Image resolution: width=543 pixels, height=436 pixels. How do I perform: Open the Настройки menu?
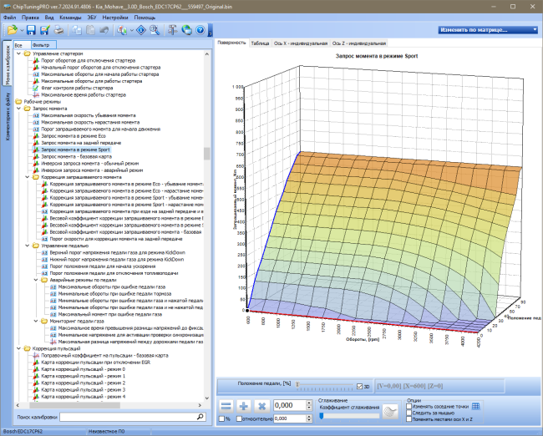point(115,18)
